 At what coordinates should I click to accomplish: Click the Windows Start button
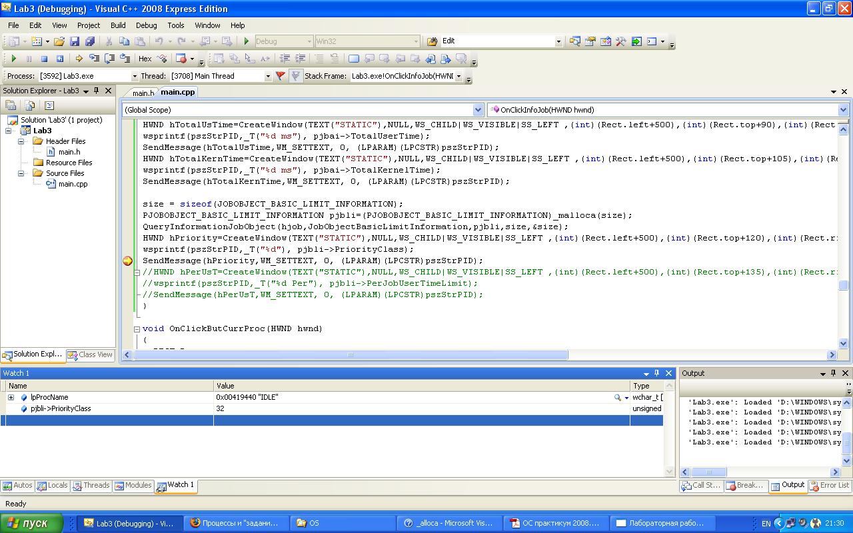(32, 523)
